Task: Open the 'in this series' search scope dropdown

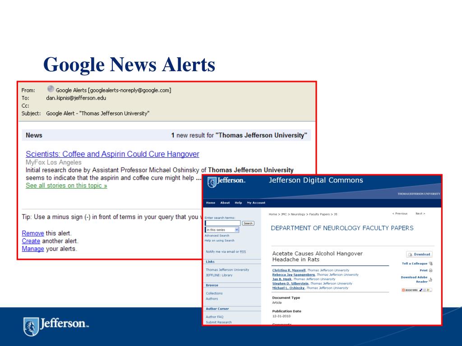Action: (222, 230)
